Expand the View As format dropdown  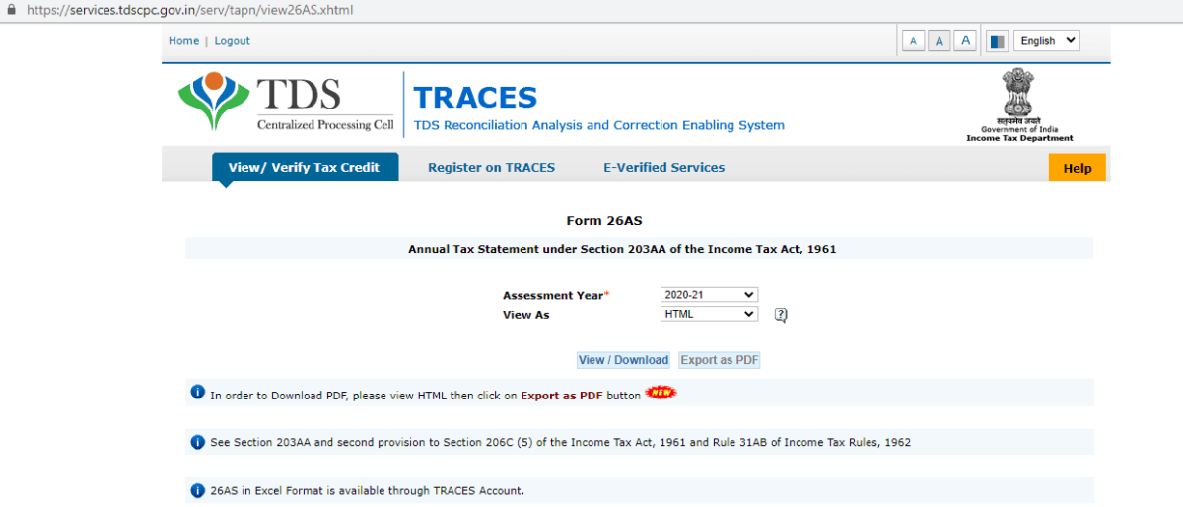[708, 314]
